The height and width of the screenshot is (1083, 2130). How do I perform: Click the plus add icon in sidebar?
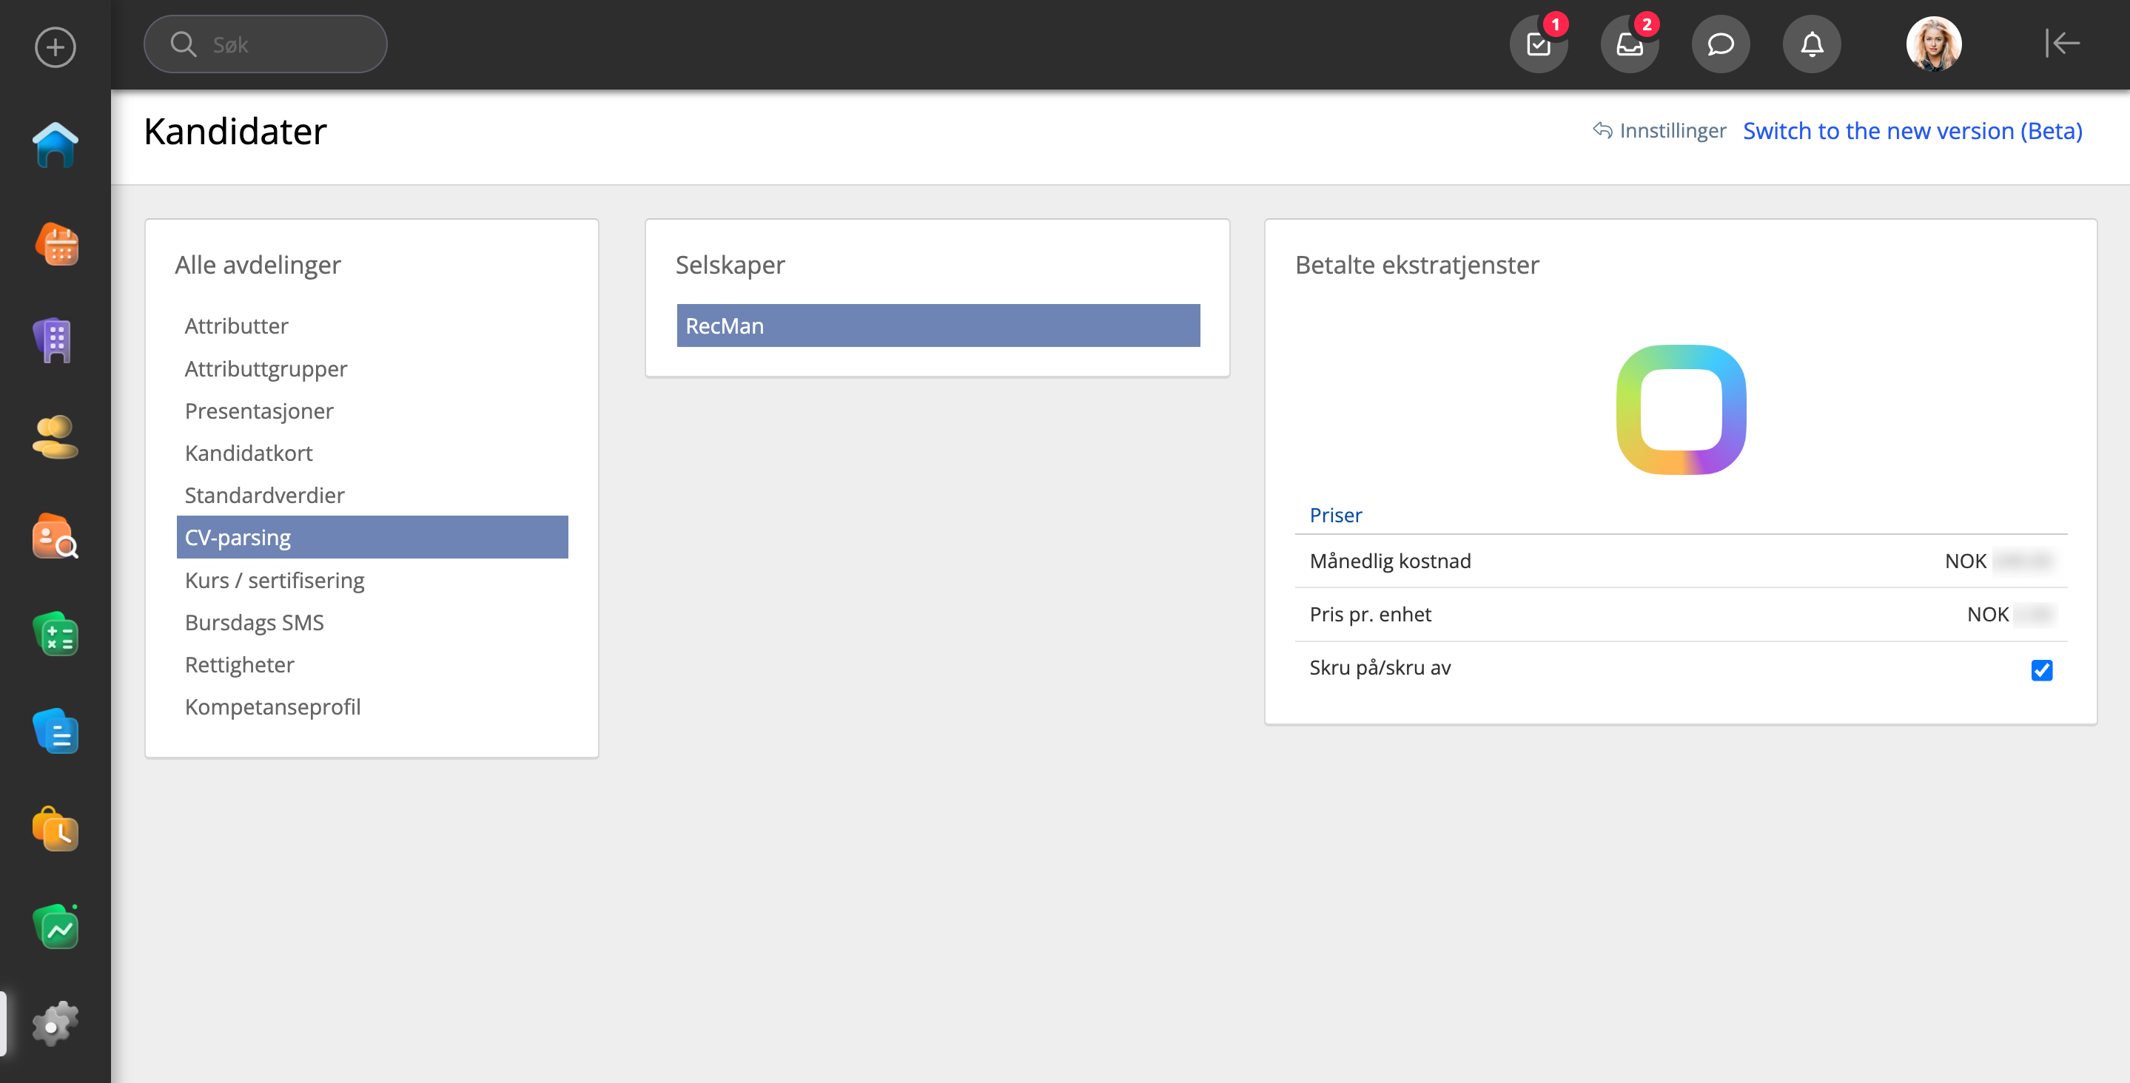[55, 47]
